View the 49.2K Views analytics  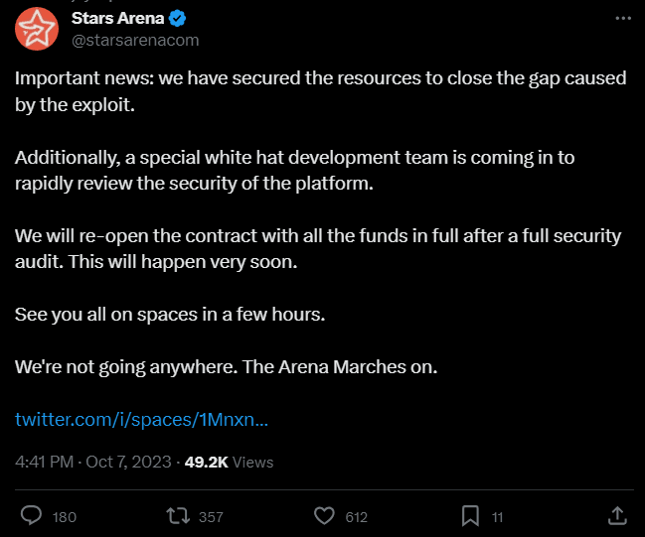[x=230, y=462]
